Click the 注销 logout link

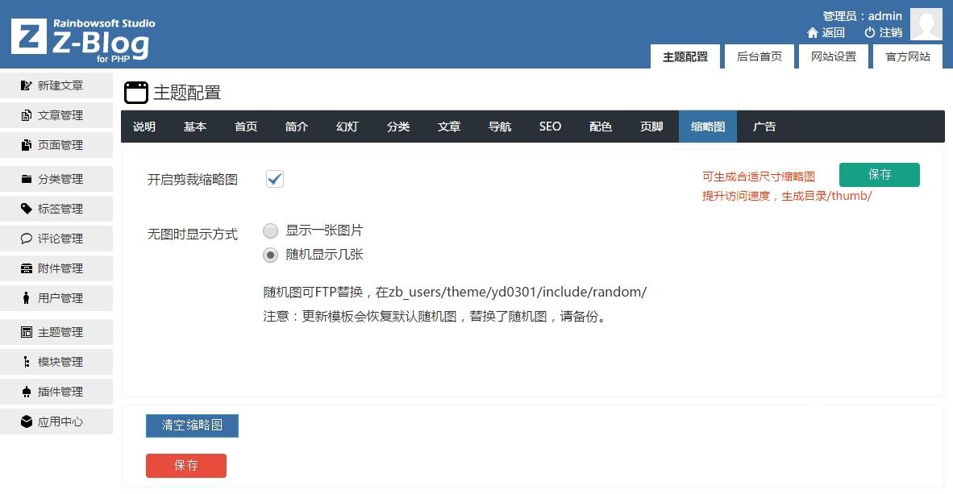pos(883,32)
